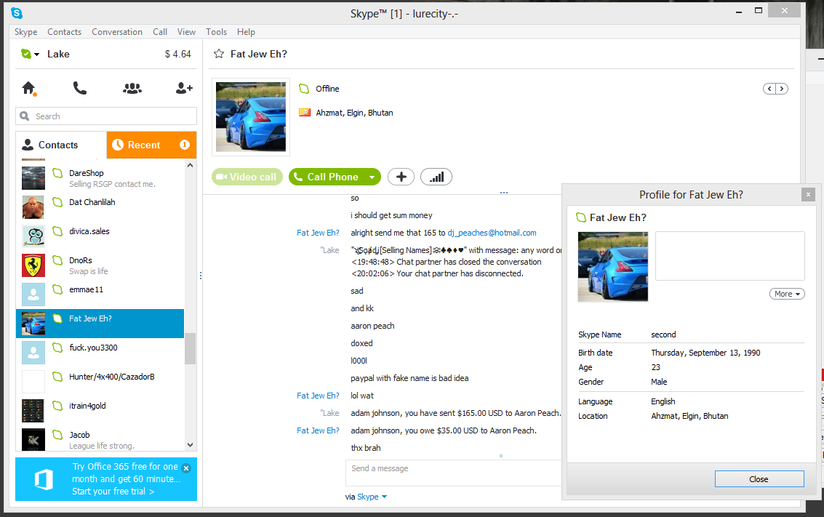Screen dimensions: 824x517
Task: Click the contact list scrollbar thumb
Action: (x=191, y=348)
